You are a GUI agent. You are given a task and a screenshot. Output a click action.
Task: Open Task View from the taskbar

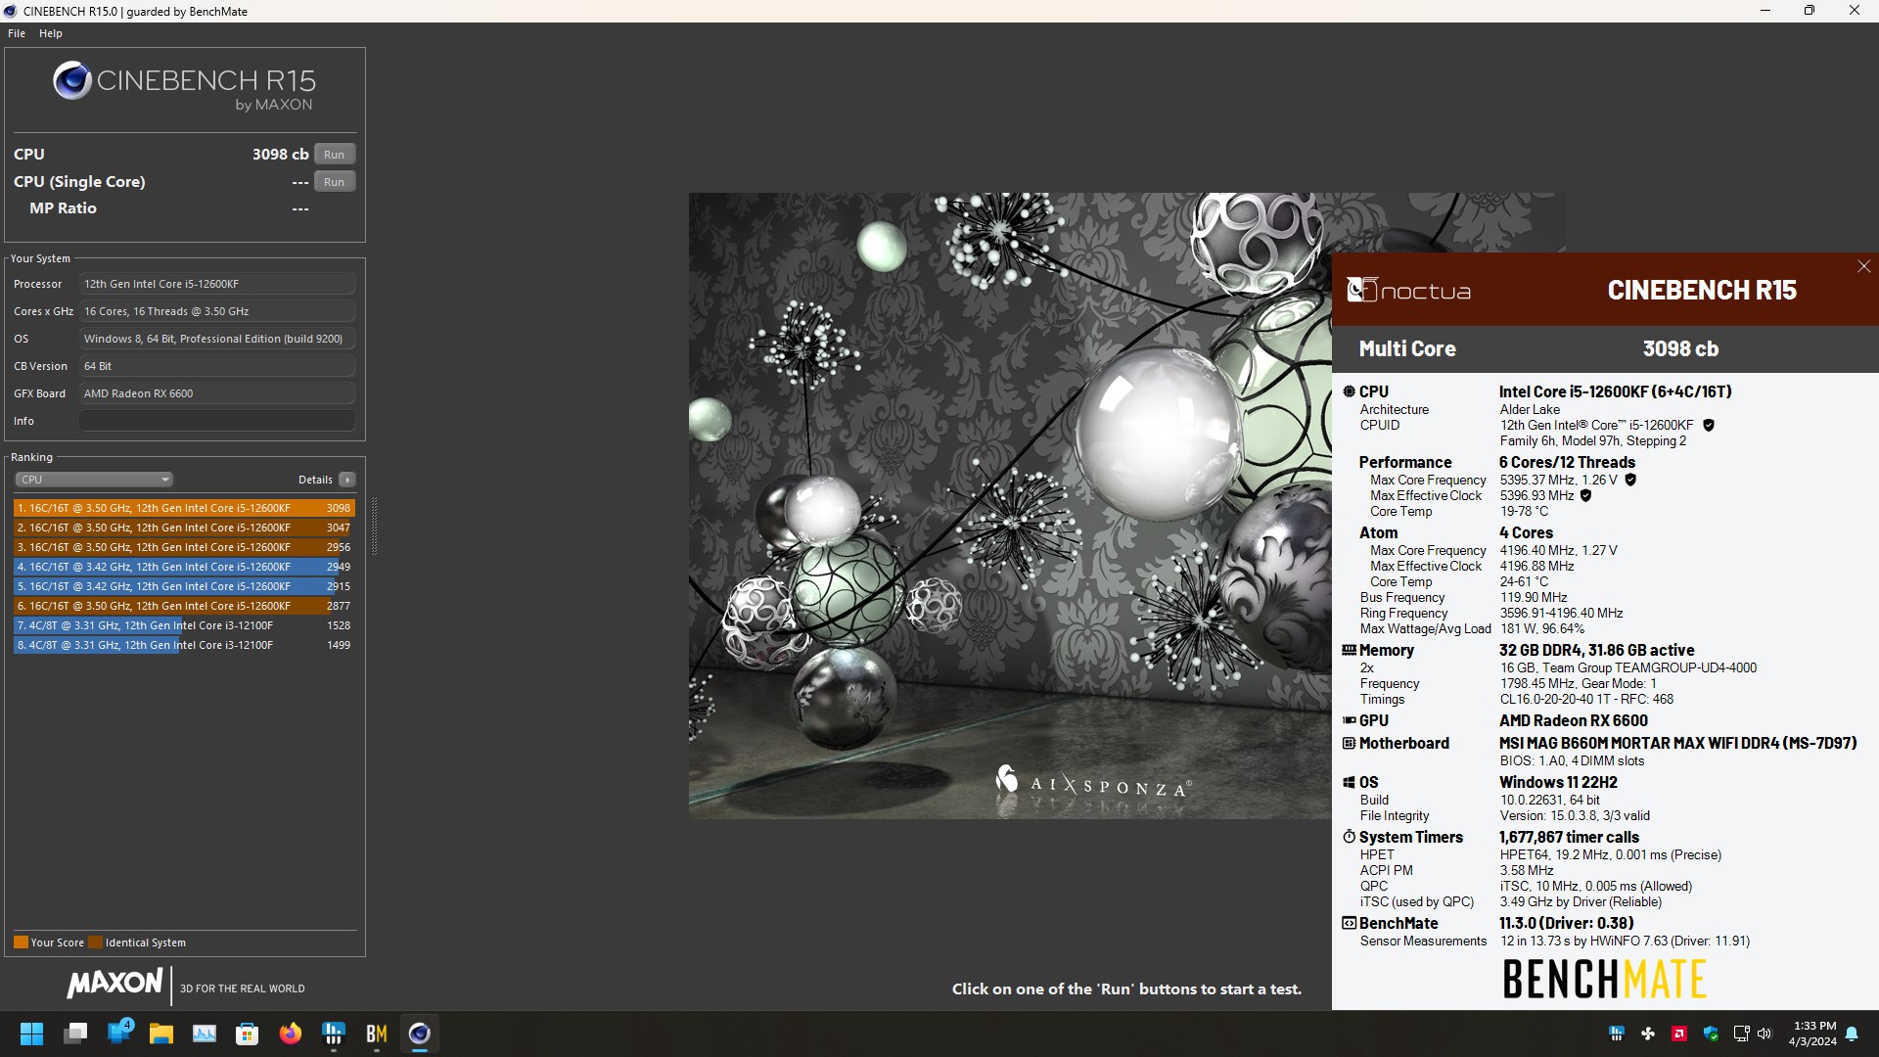[x=75, y=1034]
